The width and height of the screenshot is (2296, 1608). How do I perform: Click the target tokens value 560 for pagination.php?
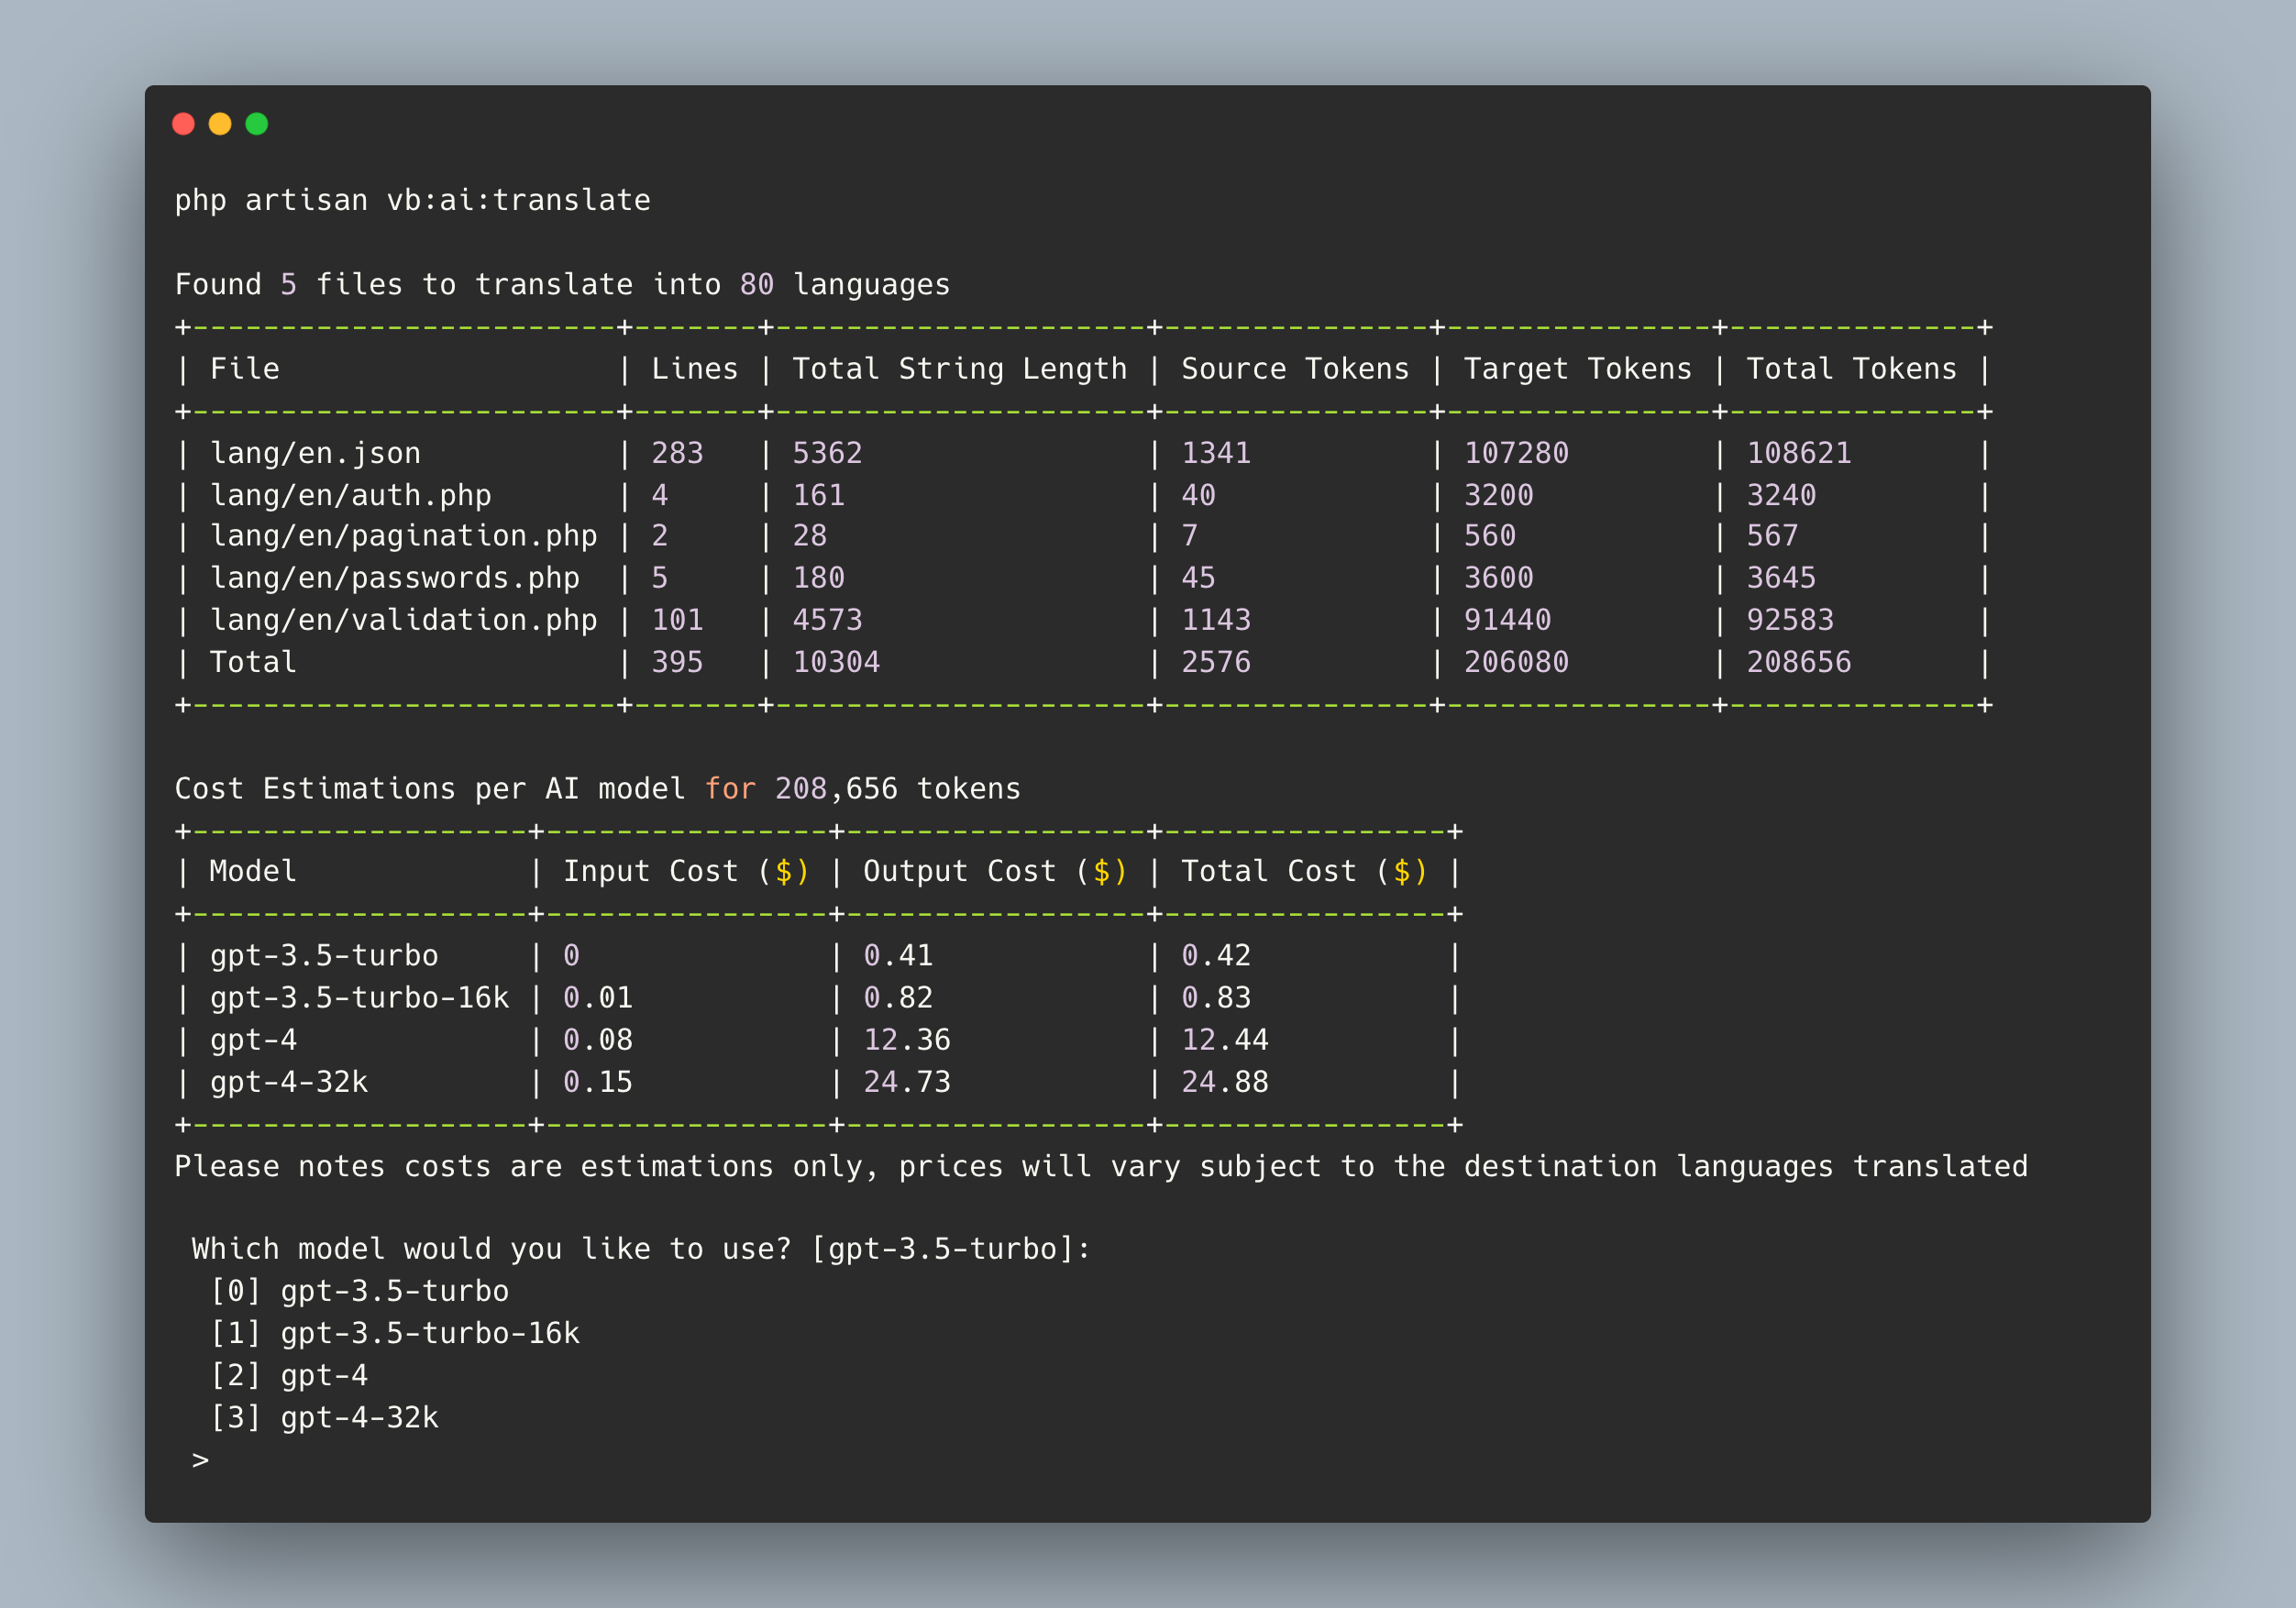(1490, 537)
